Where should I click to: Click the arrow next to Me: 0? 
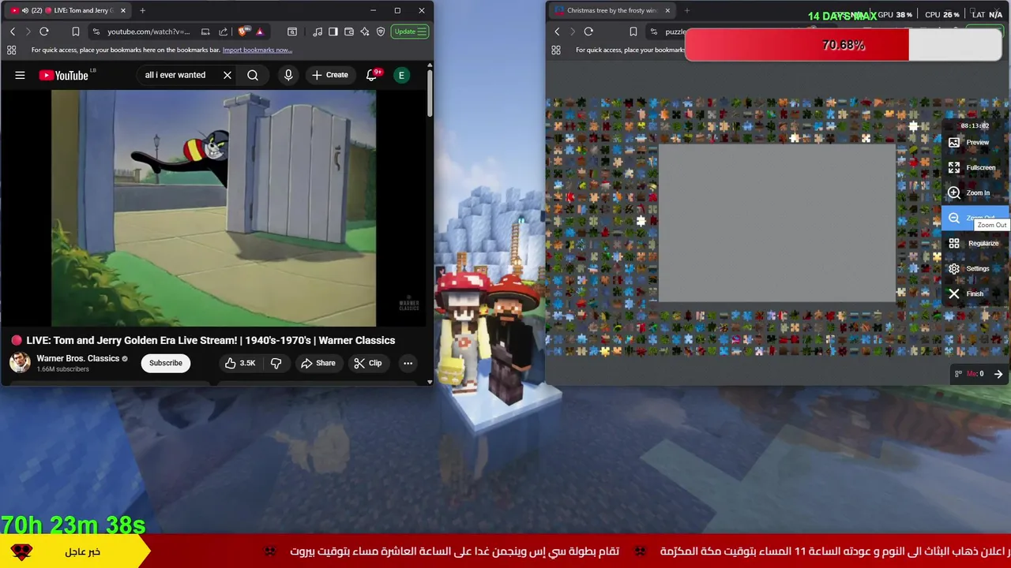click(998, 374)
